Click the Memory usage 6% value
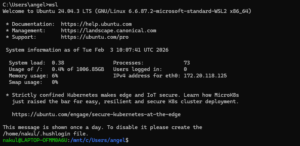300x146 pixels. click(55, 76)
